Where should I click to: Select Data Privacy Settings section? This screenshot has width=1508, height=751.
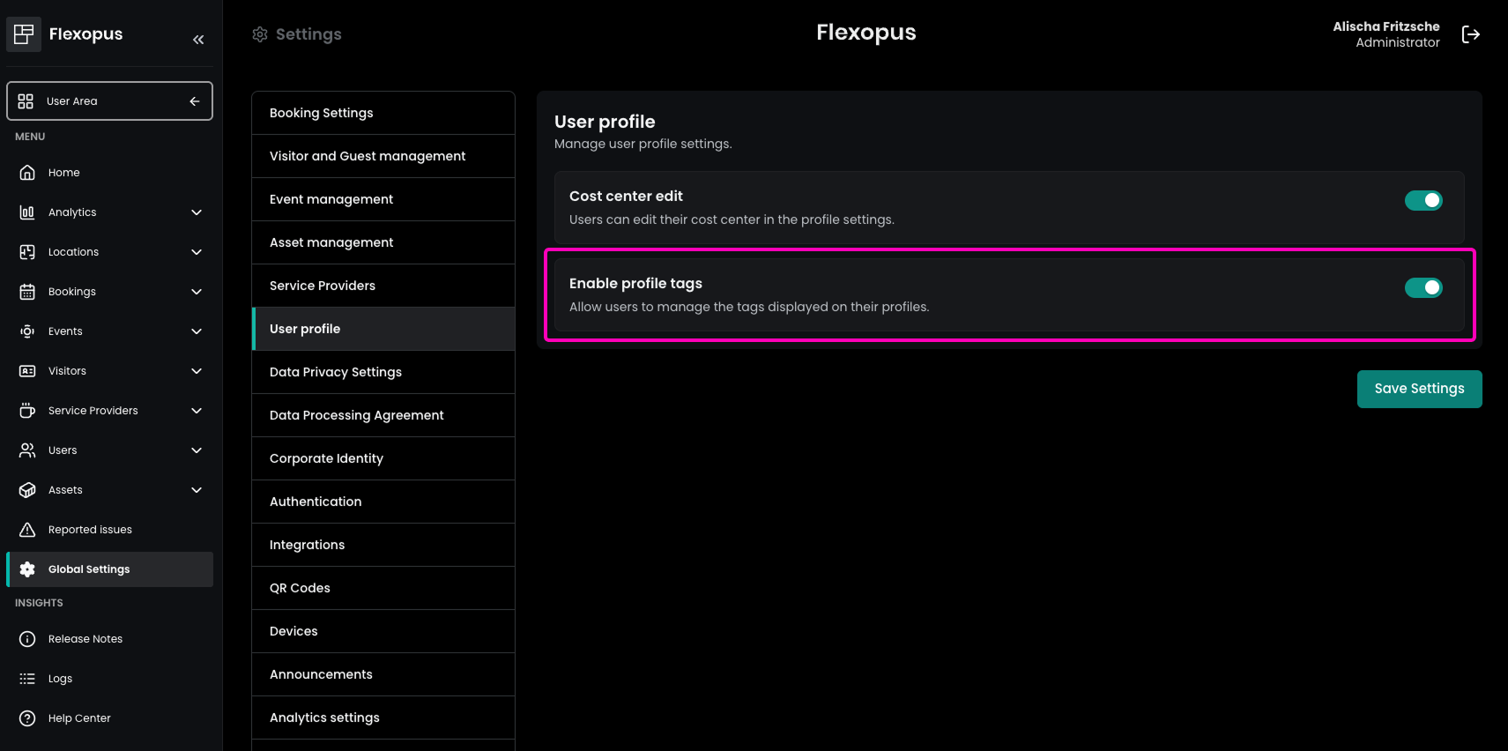pos(383,372)
